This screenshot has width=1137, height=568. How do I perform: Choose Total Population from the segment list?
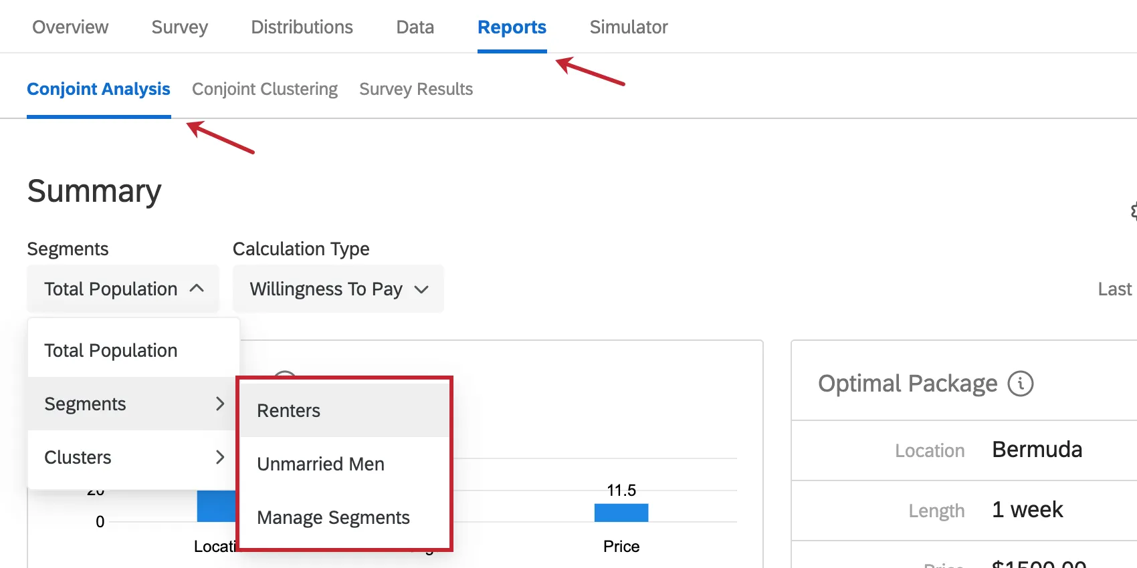tap(110, 349)
